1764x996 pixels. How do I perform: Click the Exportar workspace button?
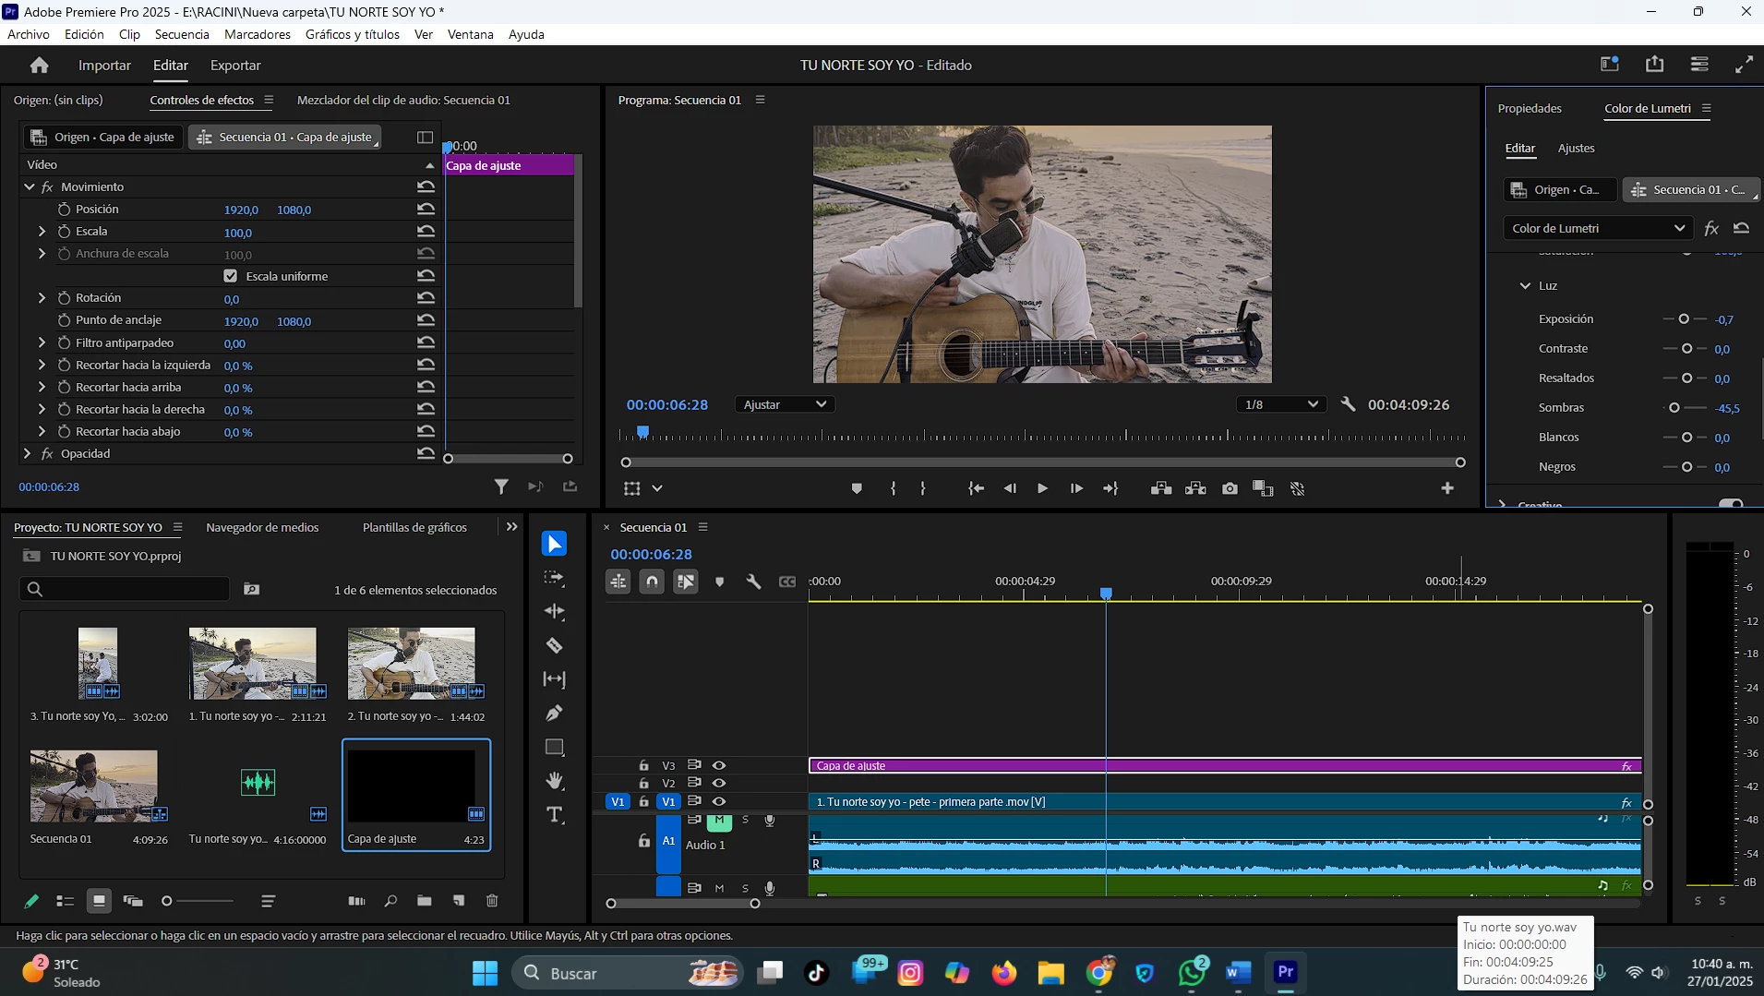[x=235, y=66]
